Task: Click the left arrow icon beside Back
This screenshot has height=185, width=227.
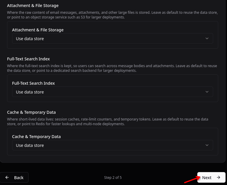Action: pos(7,177)
